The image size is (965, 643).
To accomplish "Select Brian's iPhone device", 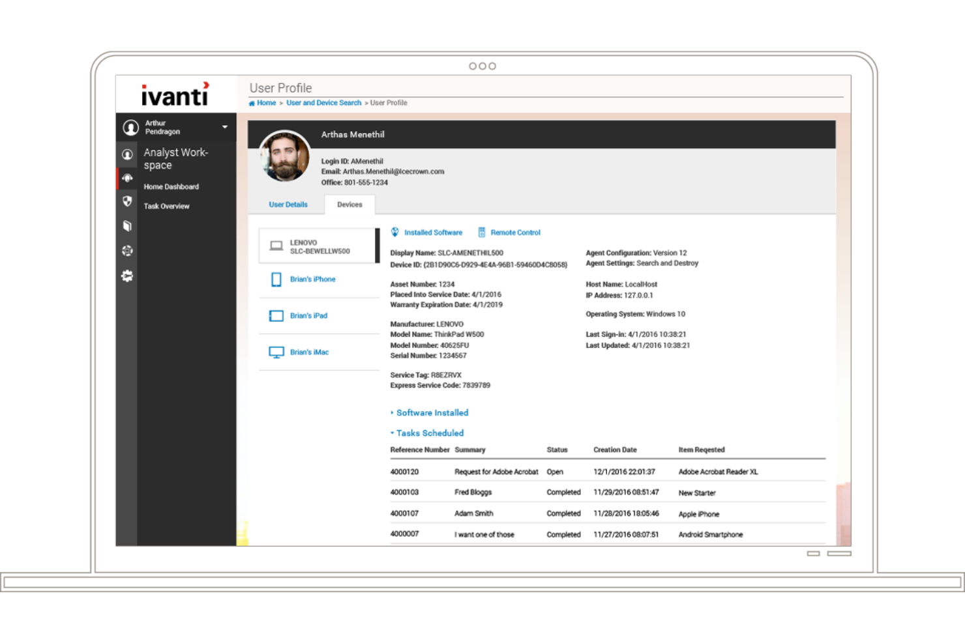I will (313, 279).
